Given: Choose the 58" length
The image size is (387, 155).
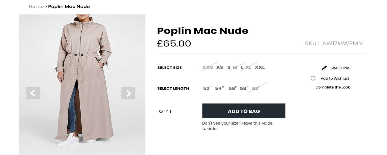Looking at the screenshot, I should (x=244, y=88).
